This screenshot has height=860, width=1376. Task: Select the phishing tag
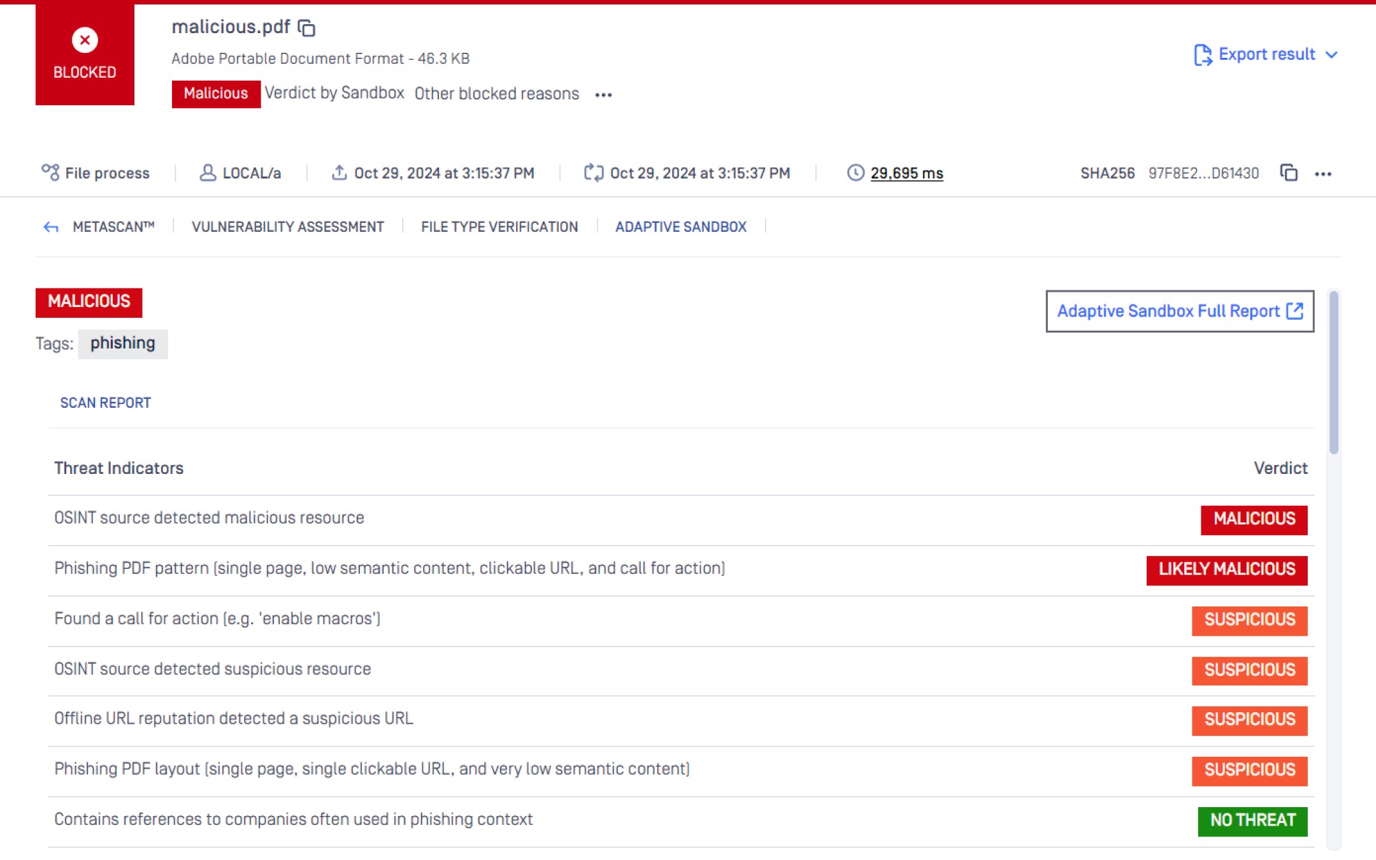pos(122,343)
